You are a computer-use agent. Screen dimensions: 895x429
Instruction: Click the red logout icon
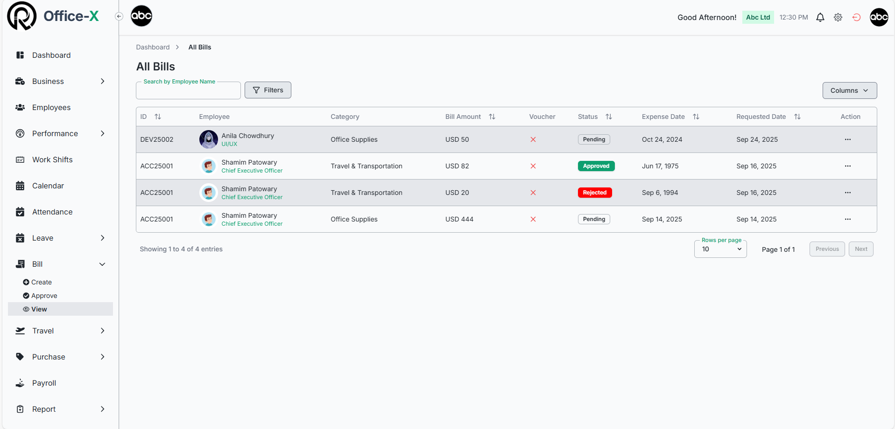[x=856, y=17]
